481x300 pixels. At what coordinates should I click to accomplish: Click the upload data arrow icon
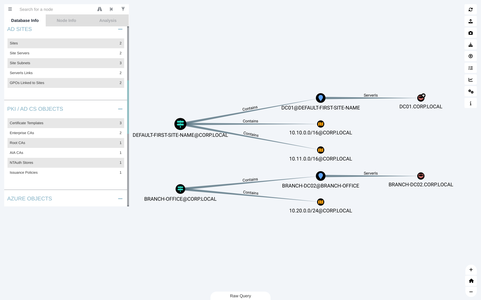pyautogui.click(x=470, y=56)
